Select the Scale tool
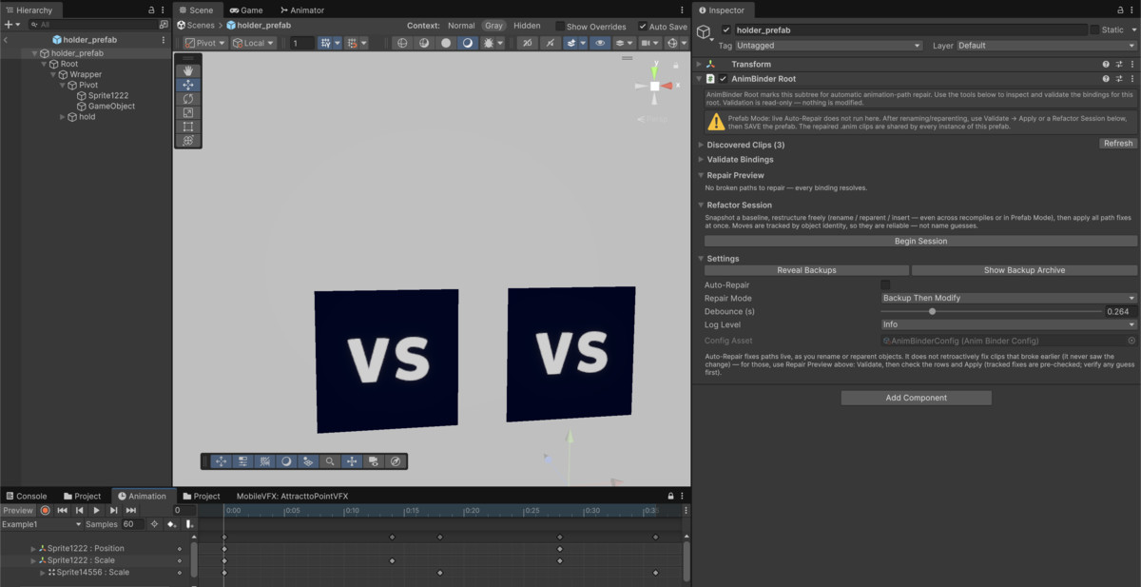The height and width of the screenshot is (587, 1141). (x=188, y=112)
